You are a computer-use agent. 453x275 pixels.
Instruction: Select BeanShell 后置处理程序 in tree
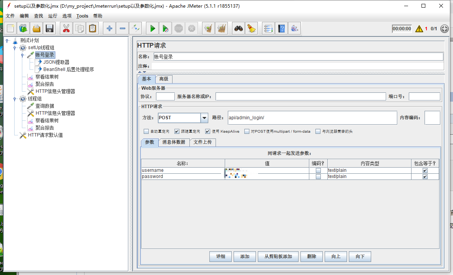(x=68, y=69)
